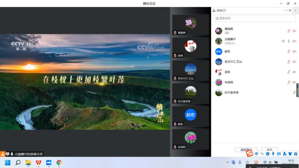Click the camera-off icon beside 郝奇
Viewport: 299px width, 168px height.
[x=294, y=51]
